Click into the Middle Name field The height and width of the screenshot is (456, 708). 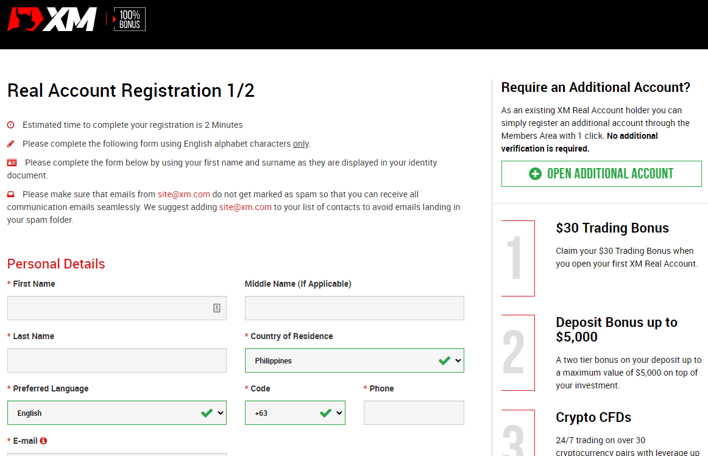[354, 308]
